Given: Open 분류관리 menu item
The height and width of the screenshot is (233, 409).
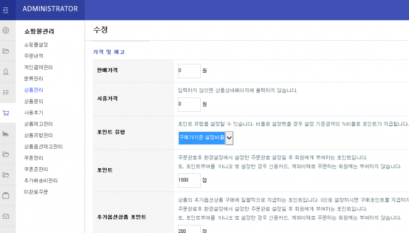Looking at the screenshot, I should click(x=33, y=79).
